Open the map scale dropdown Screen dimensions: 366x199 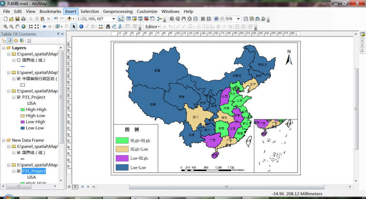click(x=114, y=19)
